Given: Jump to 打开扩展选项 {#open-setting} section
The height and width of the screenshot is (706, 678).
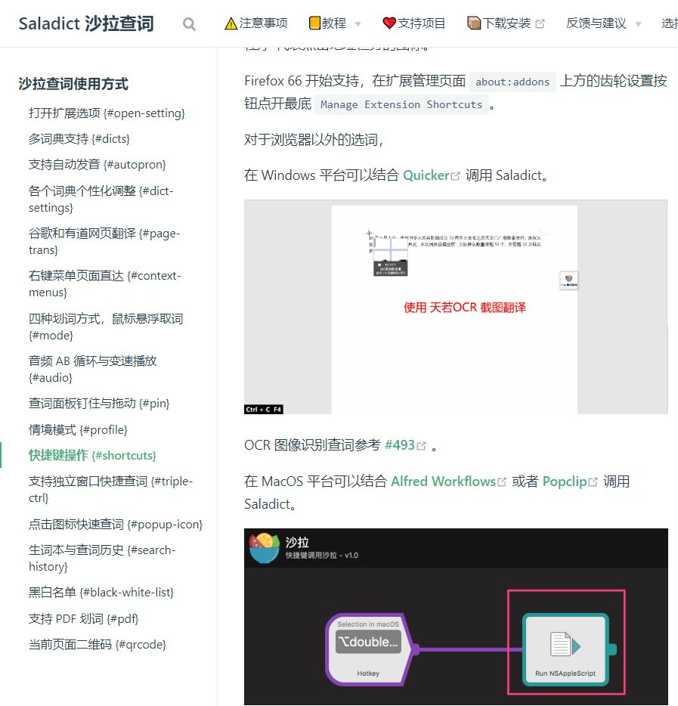Looking at the screenshot, I should click(x=107, y=113).
